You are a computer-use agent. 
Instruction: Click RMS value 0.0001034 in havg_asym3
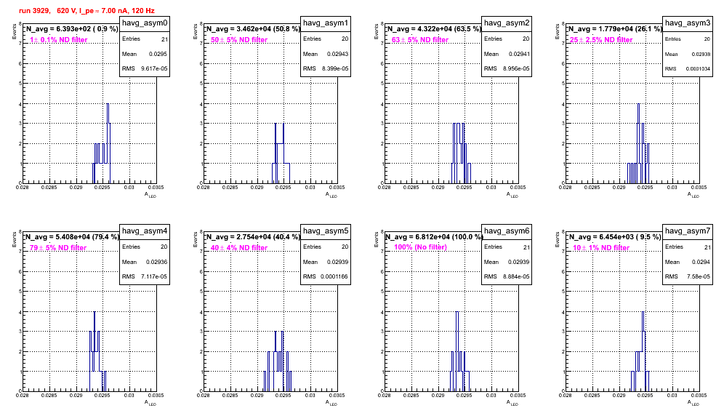point(698,69)
